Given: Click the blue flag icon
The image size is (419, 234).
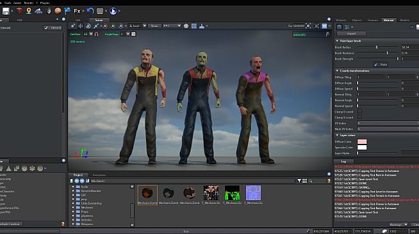Looking at the screenshot, I should point(67,11).
